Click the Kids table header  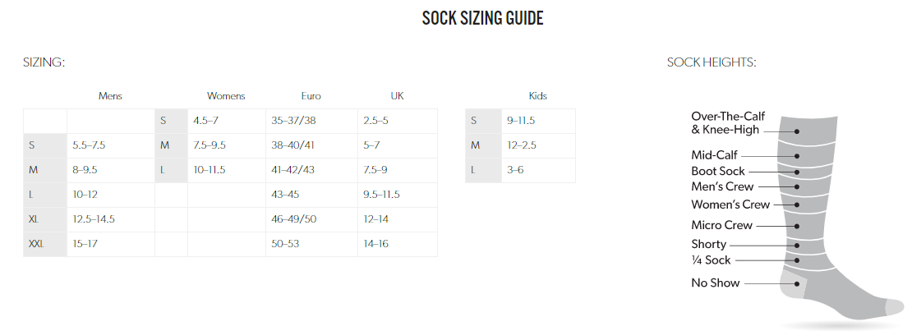click(537, 96)
